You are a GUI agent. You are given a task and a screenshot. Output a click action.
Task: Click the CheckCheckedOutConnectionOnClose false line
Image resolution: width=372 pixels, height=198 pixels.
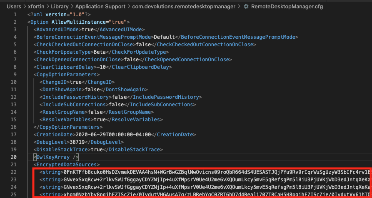145,45
